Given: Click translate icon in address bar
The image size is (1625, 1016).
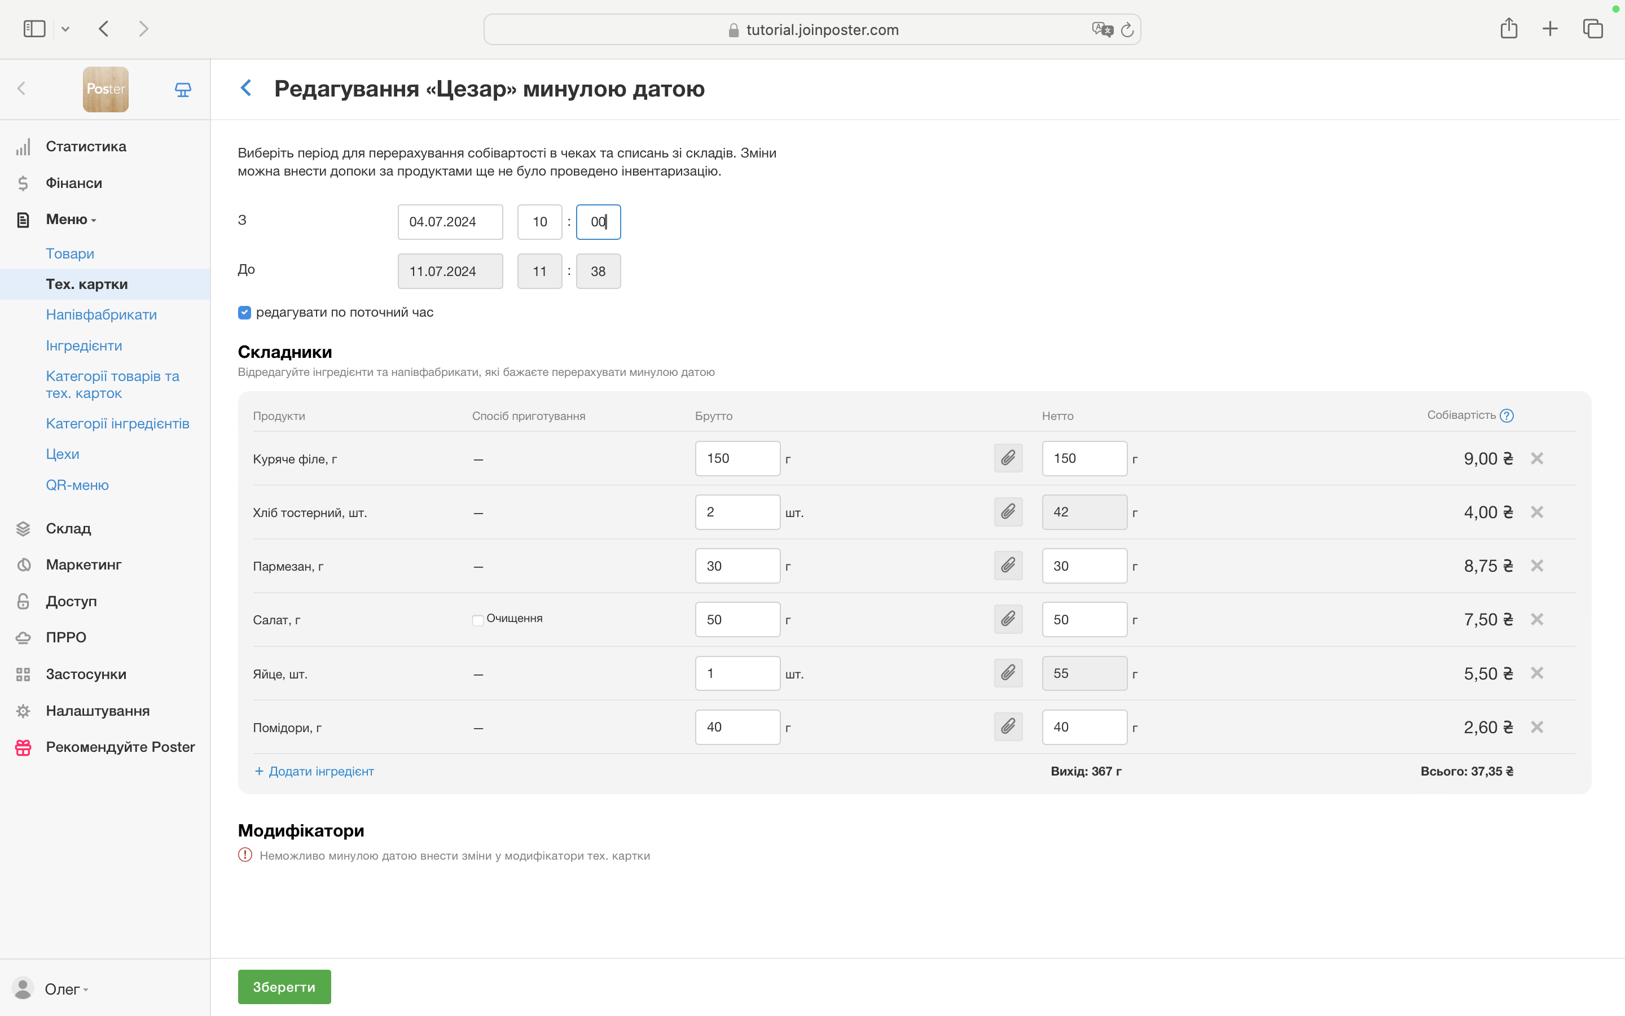Looking at the screenshot, I should pos(1101,29).
